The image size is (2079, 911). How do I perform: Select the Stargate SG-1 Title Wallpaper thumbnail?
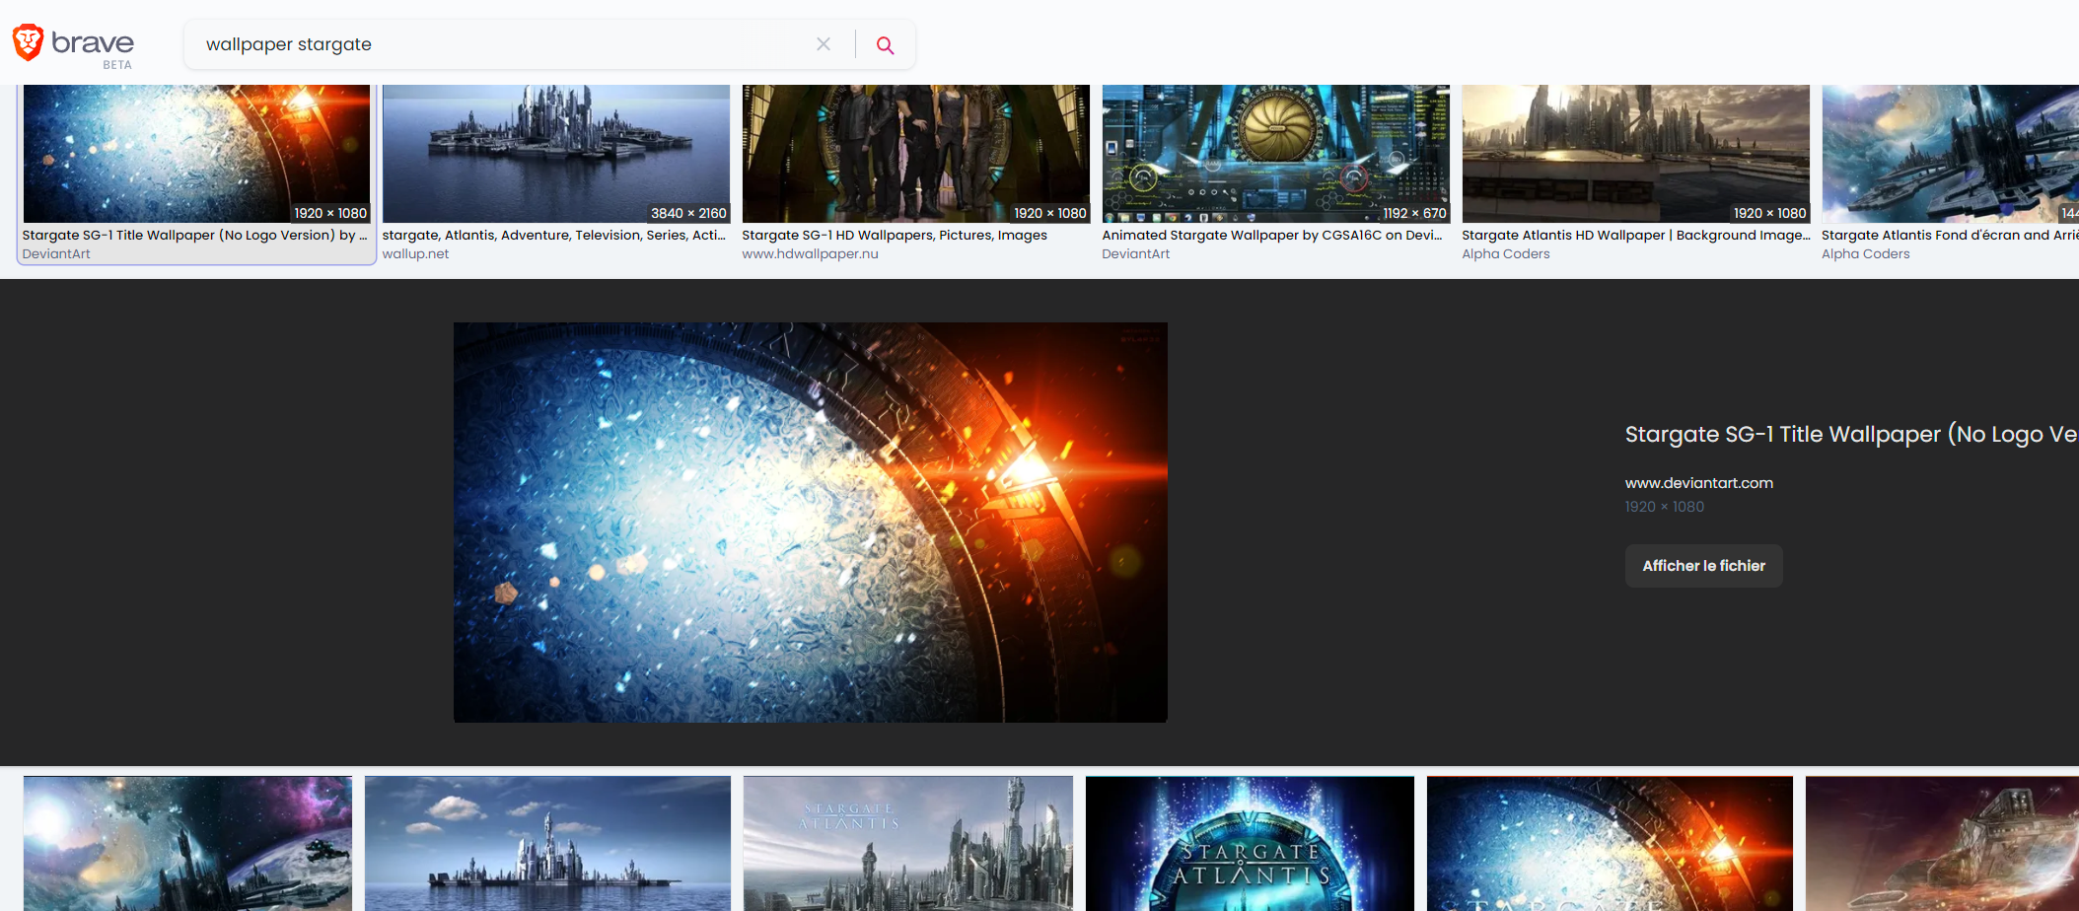point(196,153)
